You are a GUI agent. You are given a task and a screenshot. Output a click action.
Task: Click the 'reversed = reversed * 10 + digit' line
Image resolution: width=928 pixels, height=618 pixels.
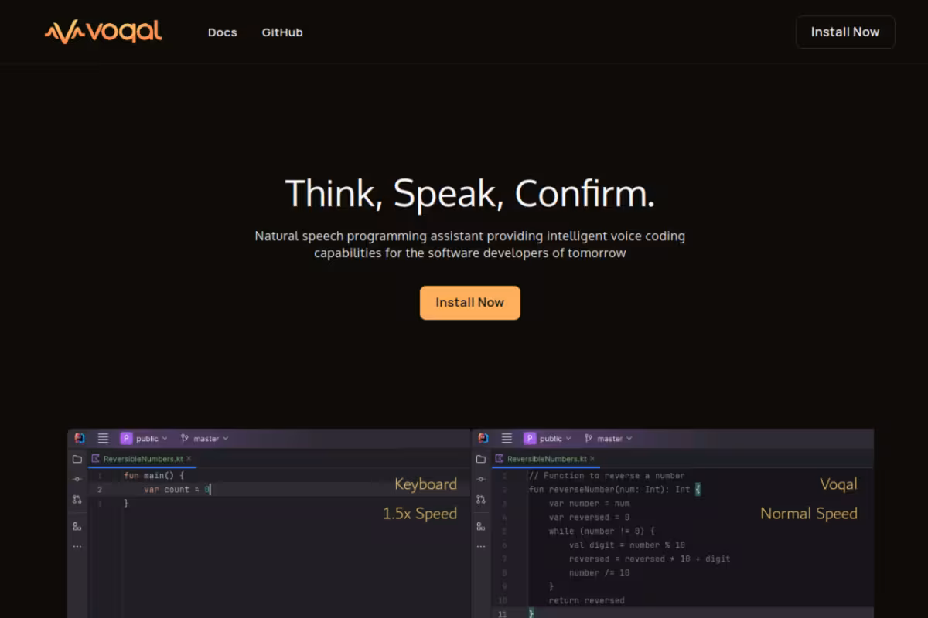[x=650, y=559]
